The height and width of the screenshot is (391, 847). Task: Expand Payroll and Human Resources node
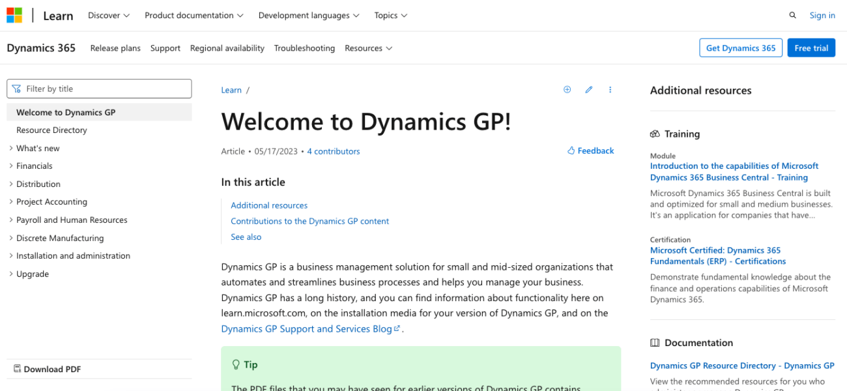click(x=11, y=220)
